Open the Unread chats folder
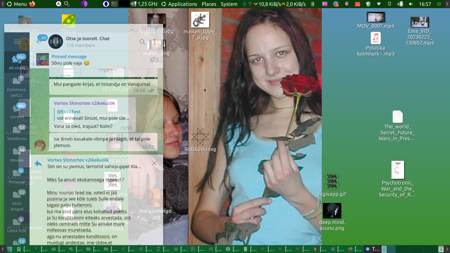 17,111
